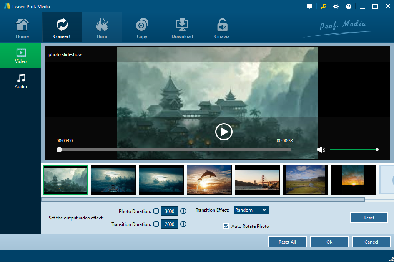Click the Reset All button
The width and height of the screenshot is (394, 262).
pyautogui.click(x=287, y=242)
